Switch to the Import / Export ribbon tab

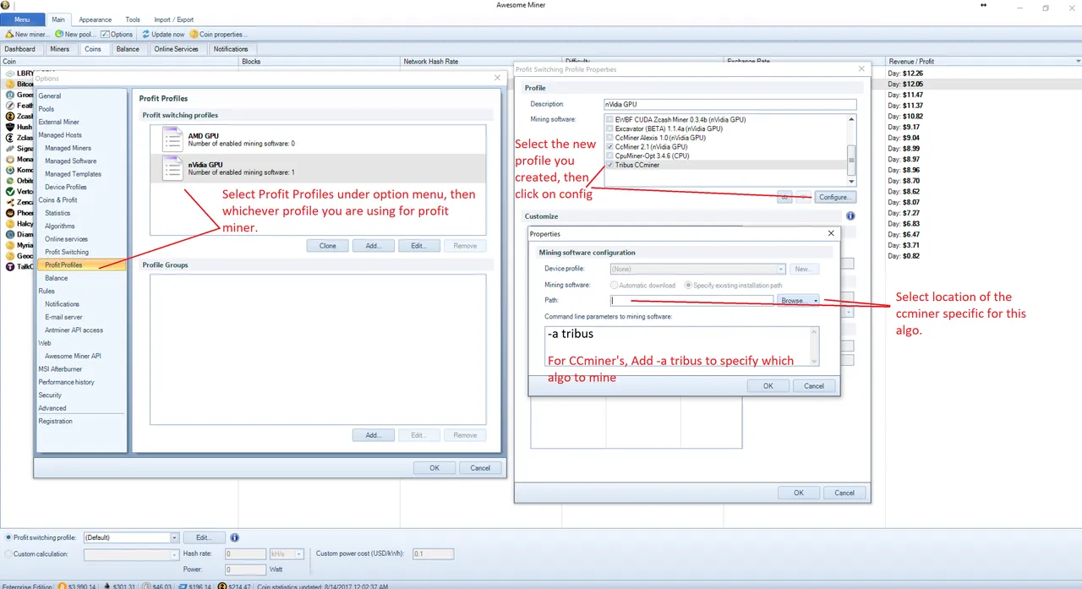173,19
